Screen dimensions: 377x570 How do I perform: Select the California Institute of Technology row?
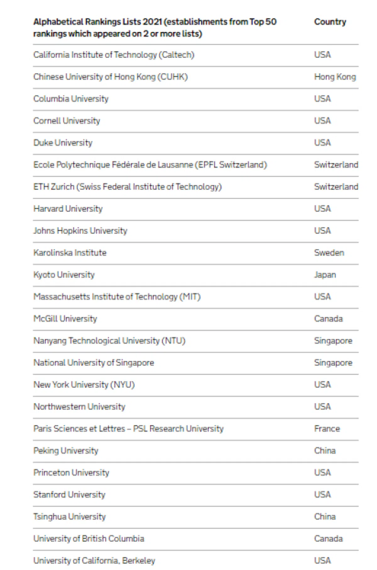pos(114,55)
